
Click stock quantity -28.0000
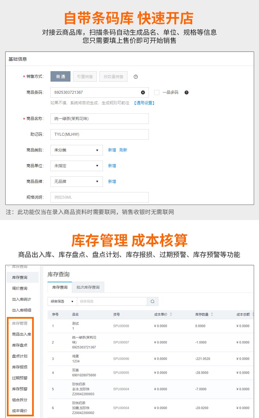click(x=202, y=373)
